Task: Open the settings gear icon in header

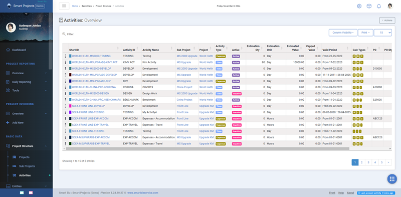Action: tap(359, 6)
